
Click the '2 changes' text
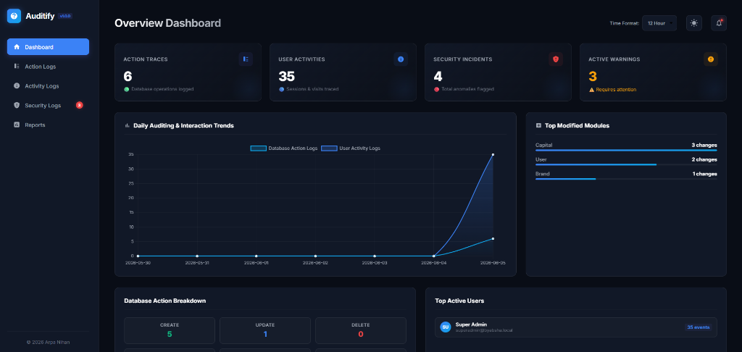[x=704, y=159]
